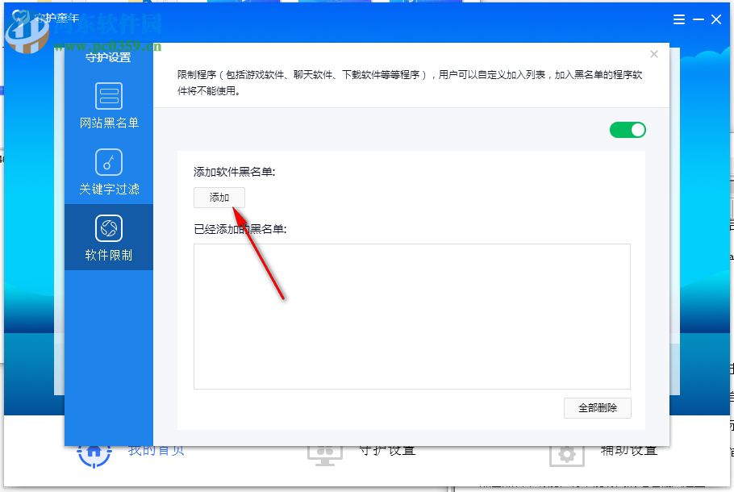734x492 pixels.
Task: Open the 辅助设置 gear icon at bottom
Action: pyautogui.click(x=567, y=453)
